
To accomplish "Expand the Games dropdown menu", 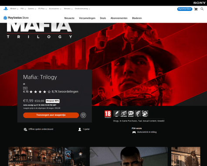I will tap(32, 9).
